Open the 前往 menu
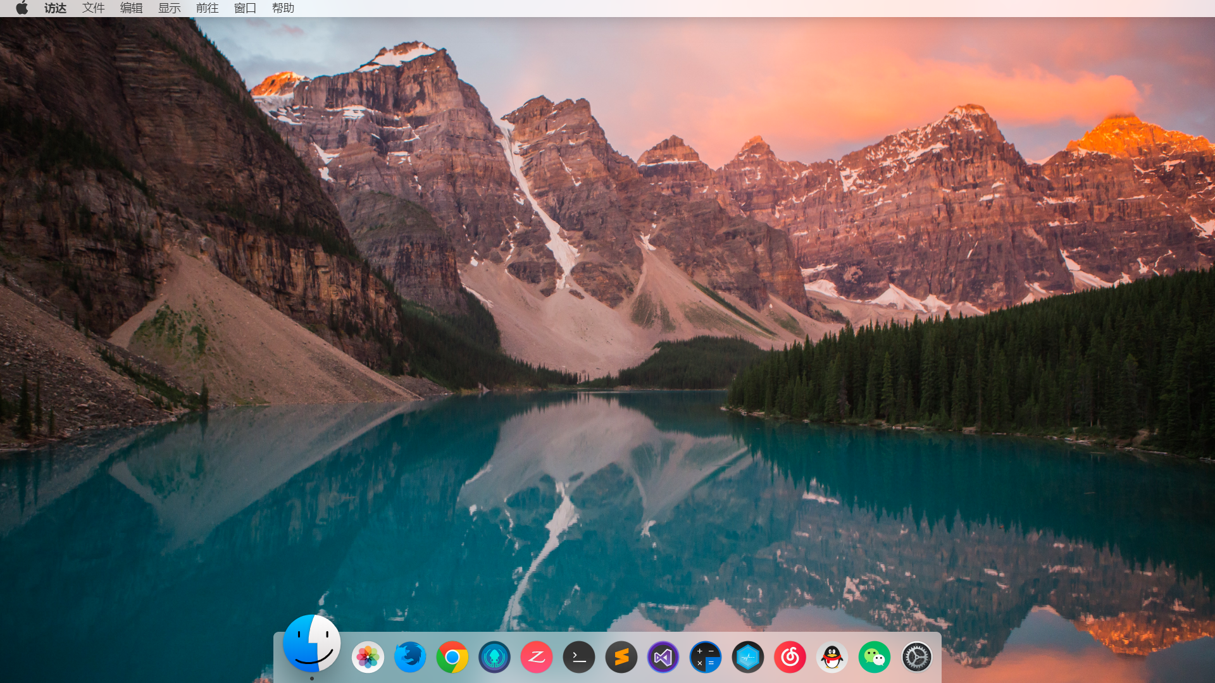The height and width of the screenshot is (683, 1215). point(207,8)
